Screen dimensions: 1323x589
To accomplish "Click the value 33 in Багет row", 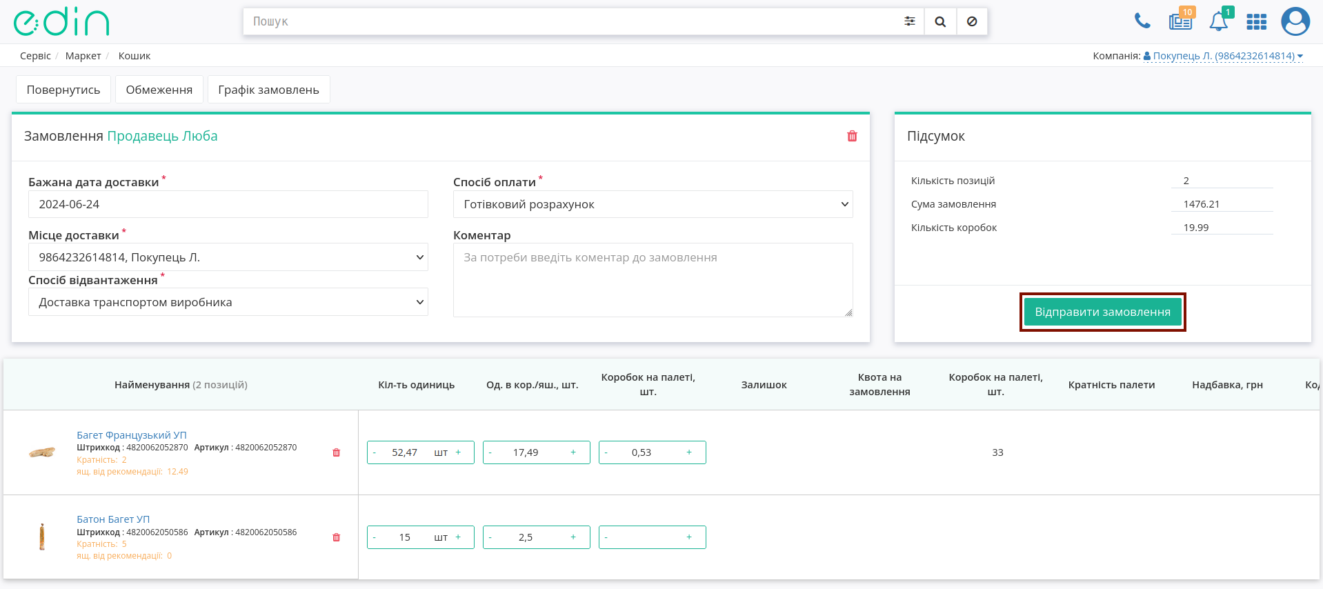I will click(x=998, y=452).
